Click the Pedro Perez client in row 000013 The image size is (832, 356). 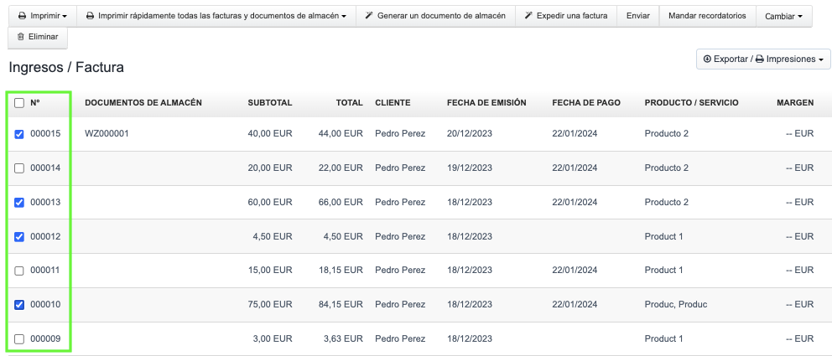pyautogui.click(x=400, y=203)
